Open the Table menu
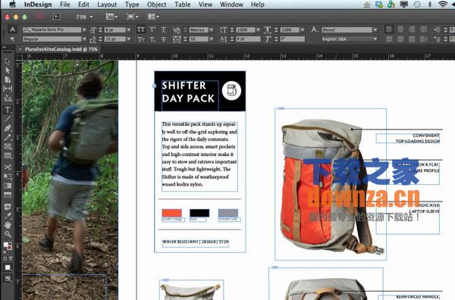Viewport: 455px width, 300px height. (183, 5)
